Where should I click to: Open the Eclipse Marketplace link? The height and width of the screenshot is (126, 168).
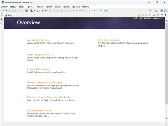tap(39, 69)
